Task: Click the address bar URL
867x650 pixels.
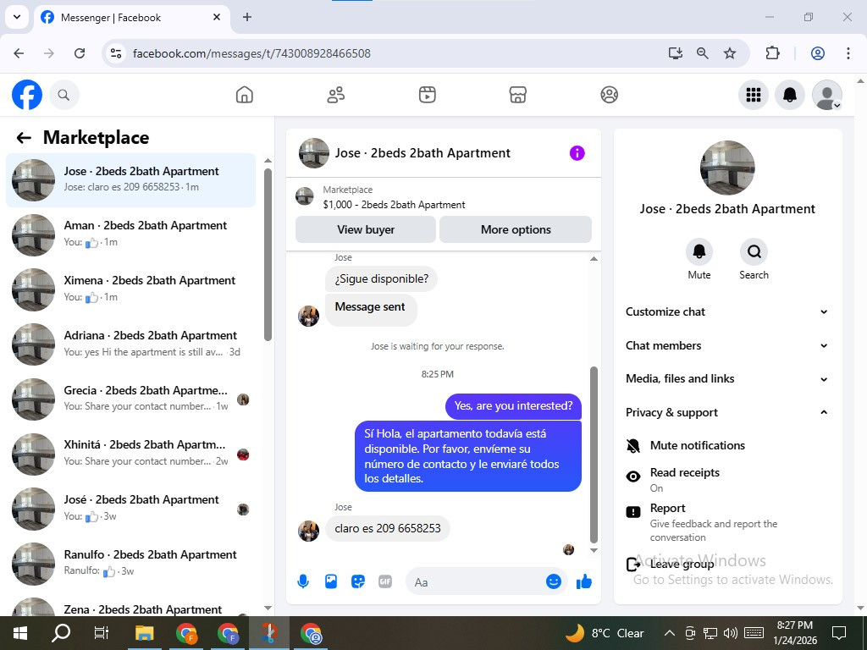Action: pyautogui.click(x=251, y=53)
